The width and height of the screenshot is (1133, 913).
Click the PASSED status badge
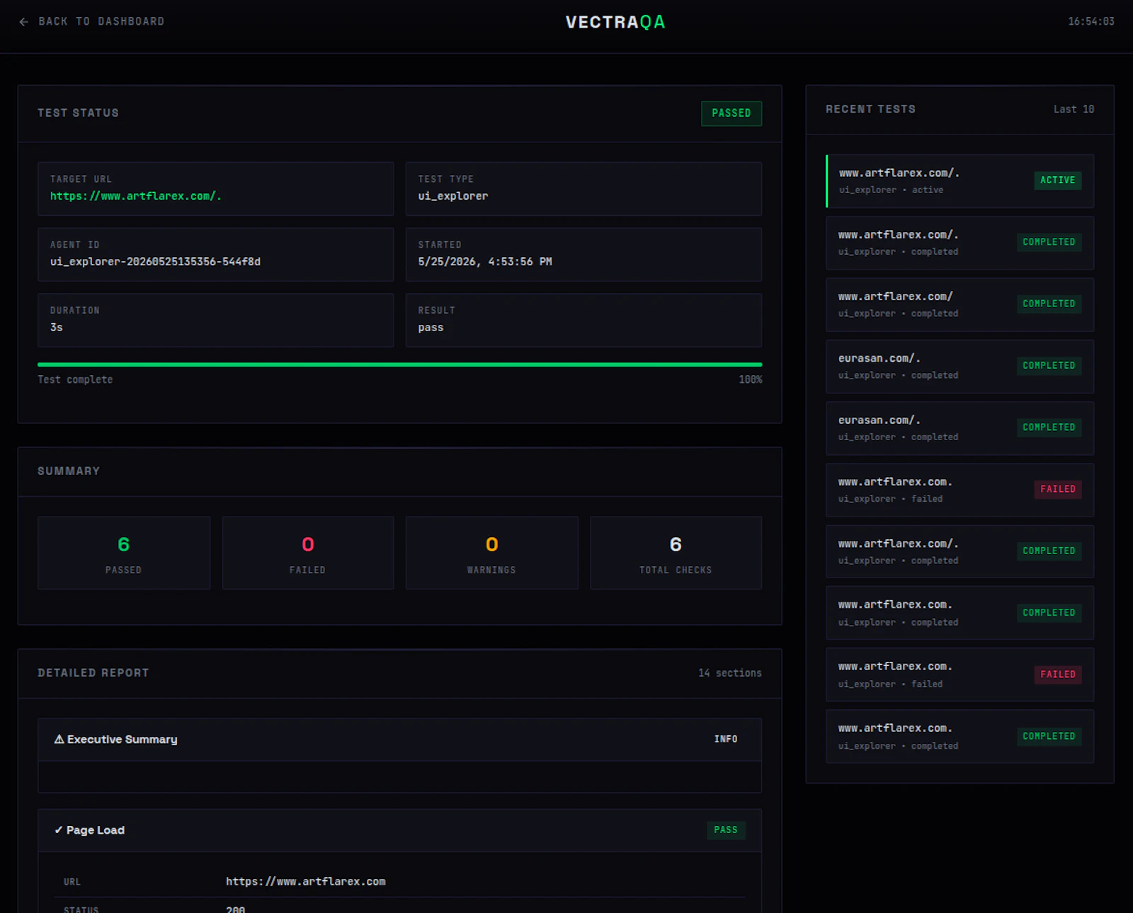[x=731, y=113]
